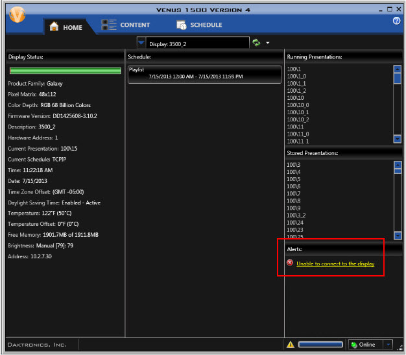Image resolution: width=406 pixels, height=355 pixels.
Task: Click the yellow warning triangle in status bar
Action: (291, 345)
